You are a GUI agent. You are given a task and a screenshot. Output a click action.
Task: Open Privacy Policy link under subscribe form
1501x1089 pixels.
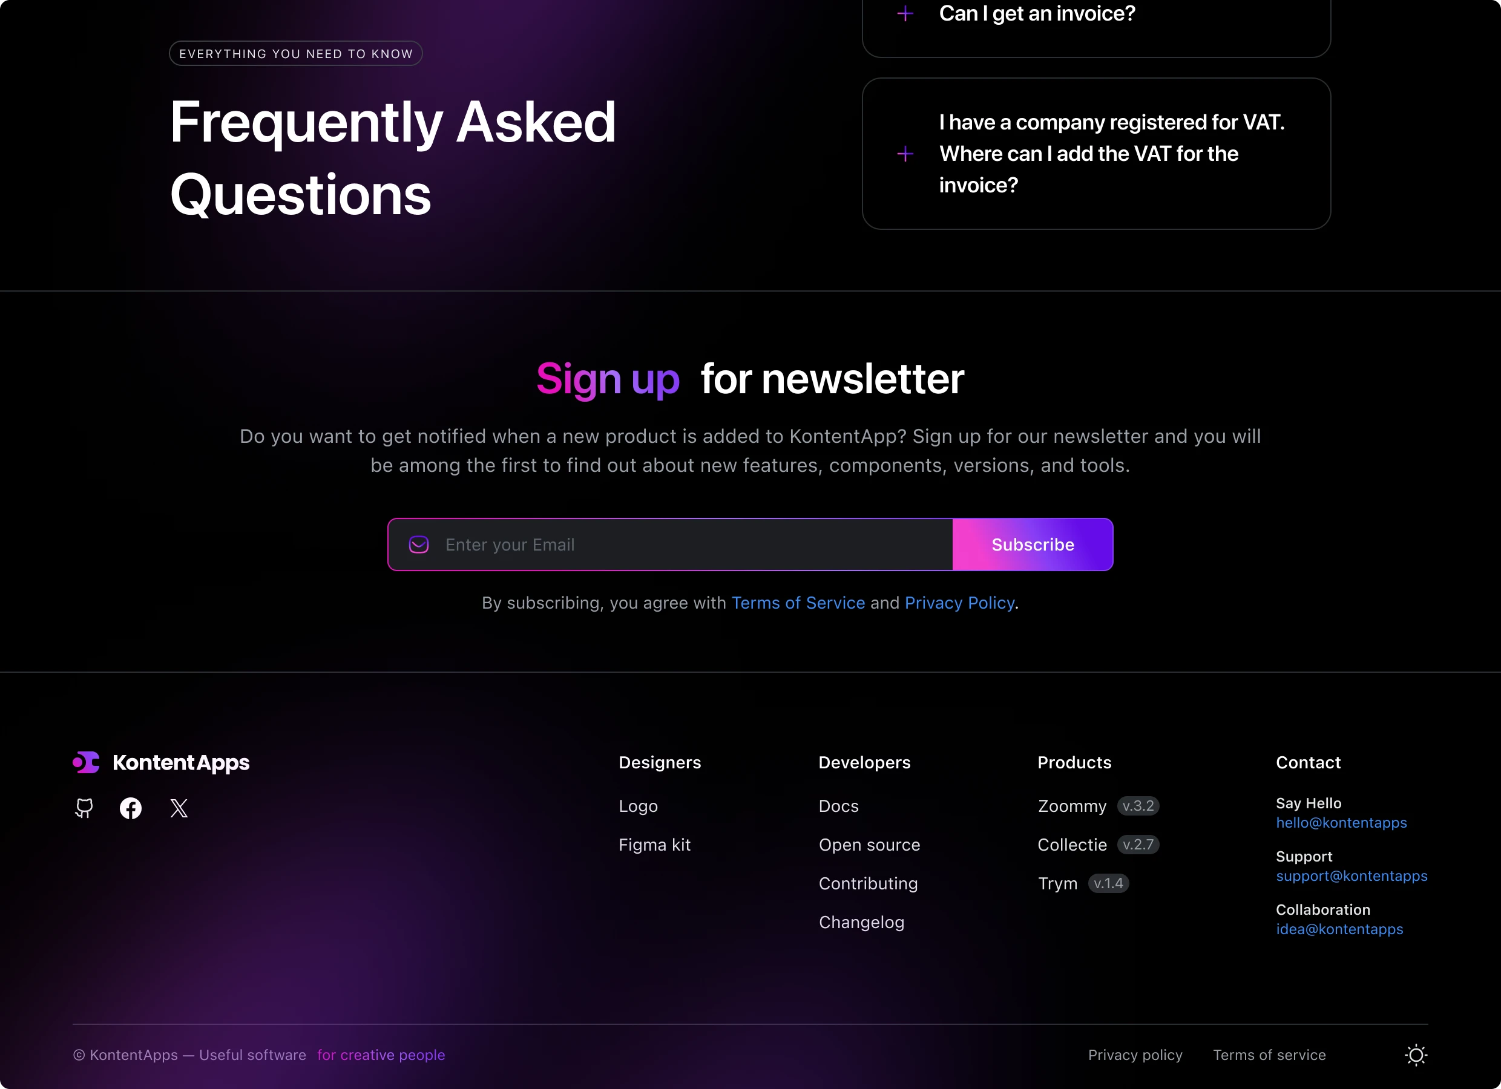(x=960, y=603)
